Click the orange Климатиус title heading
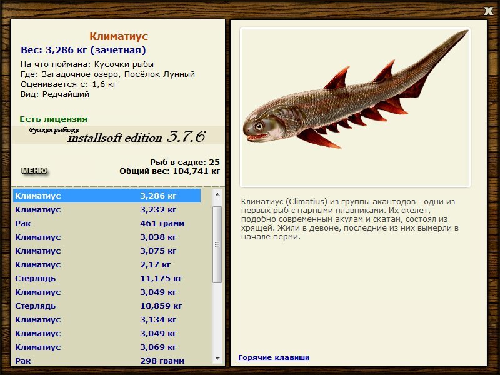Viewport: 500px width, 375px height. coord(119,36)
